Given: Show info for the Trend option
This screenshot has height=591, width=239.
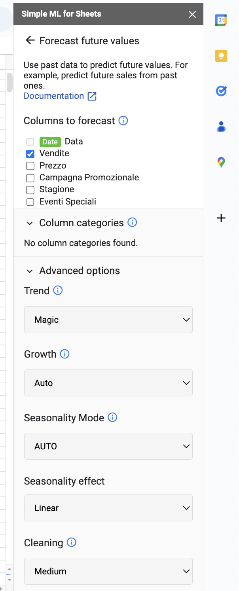Looking at the screenshot, I should [x=58, y=291].
